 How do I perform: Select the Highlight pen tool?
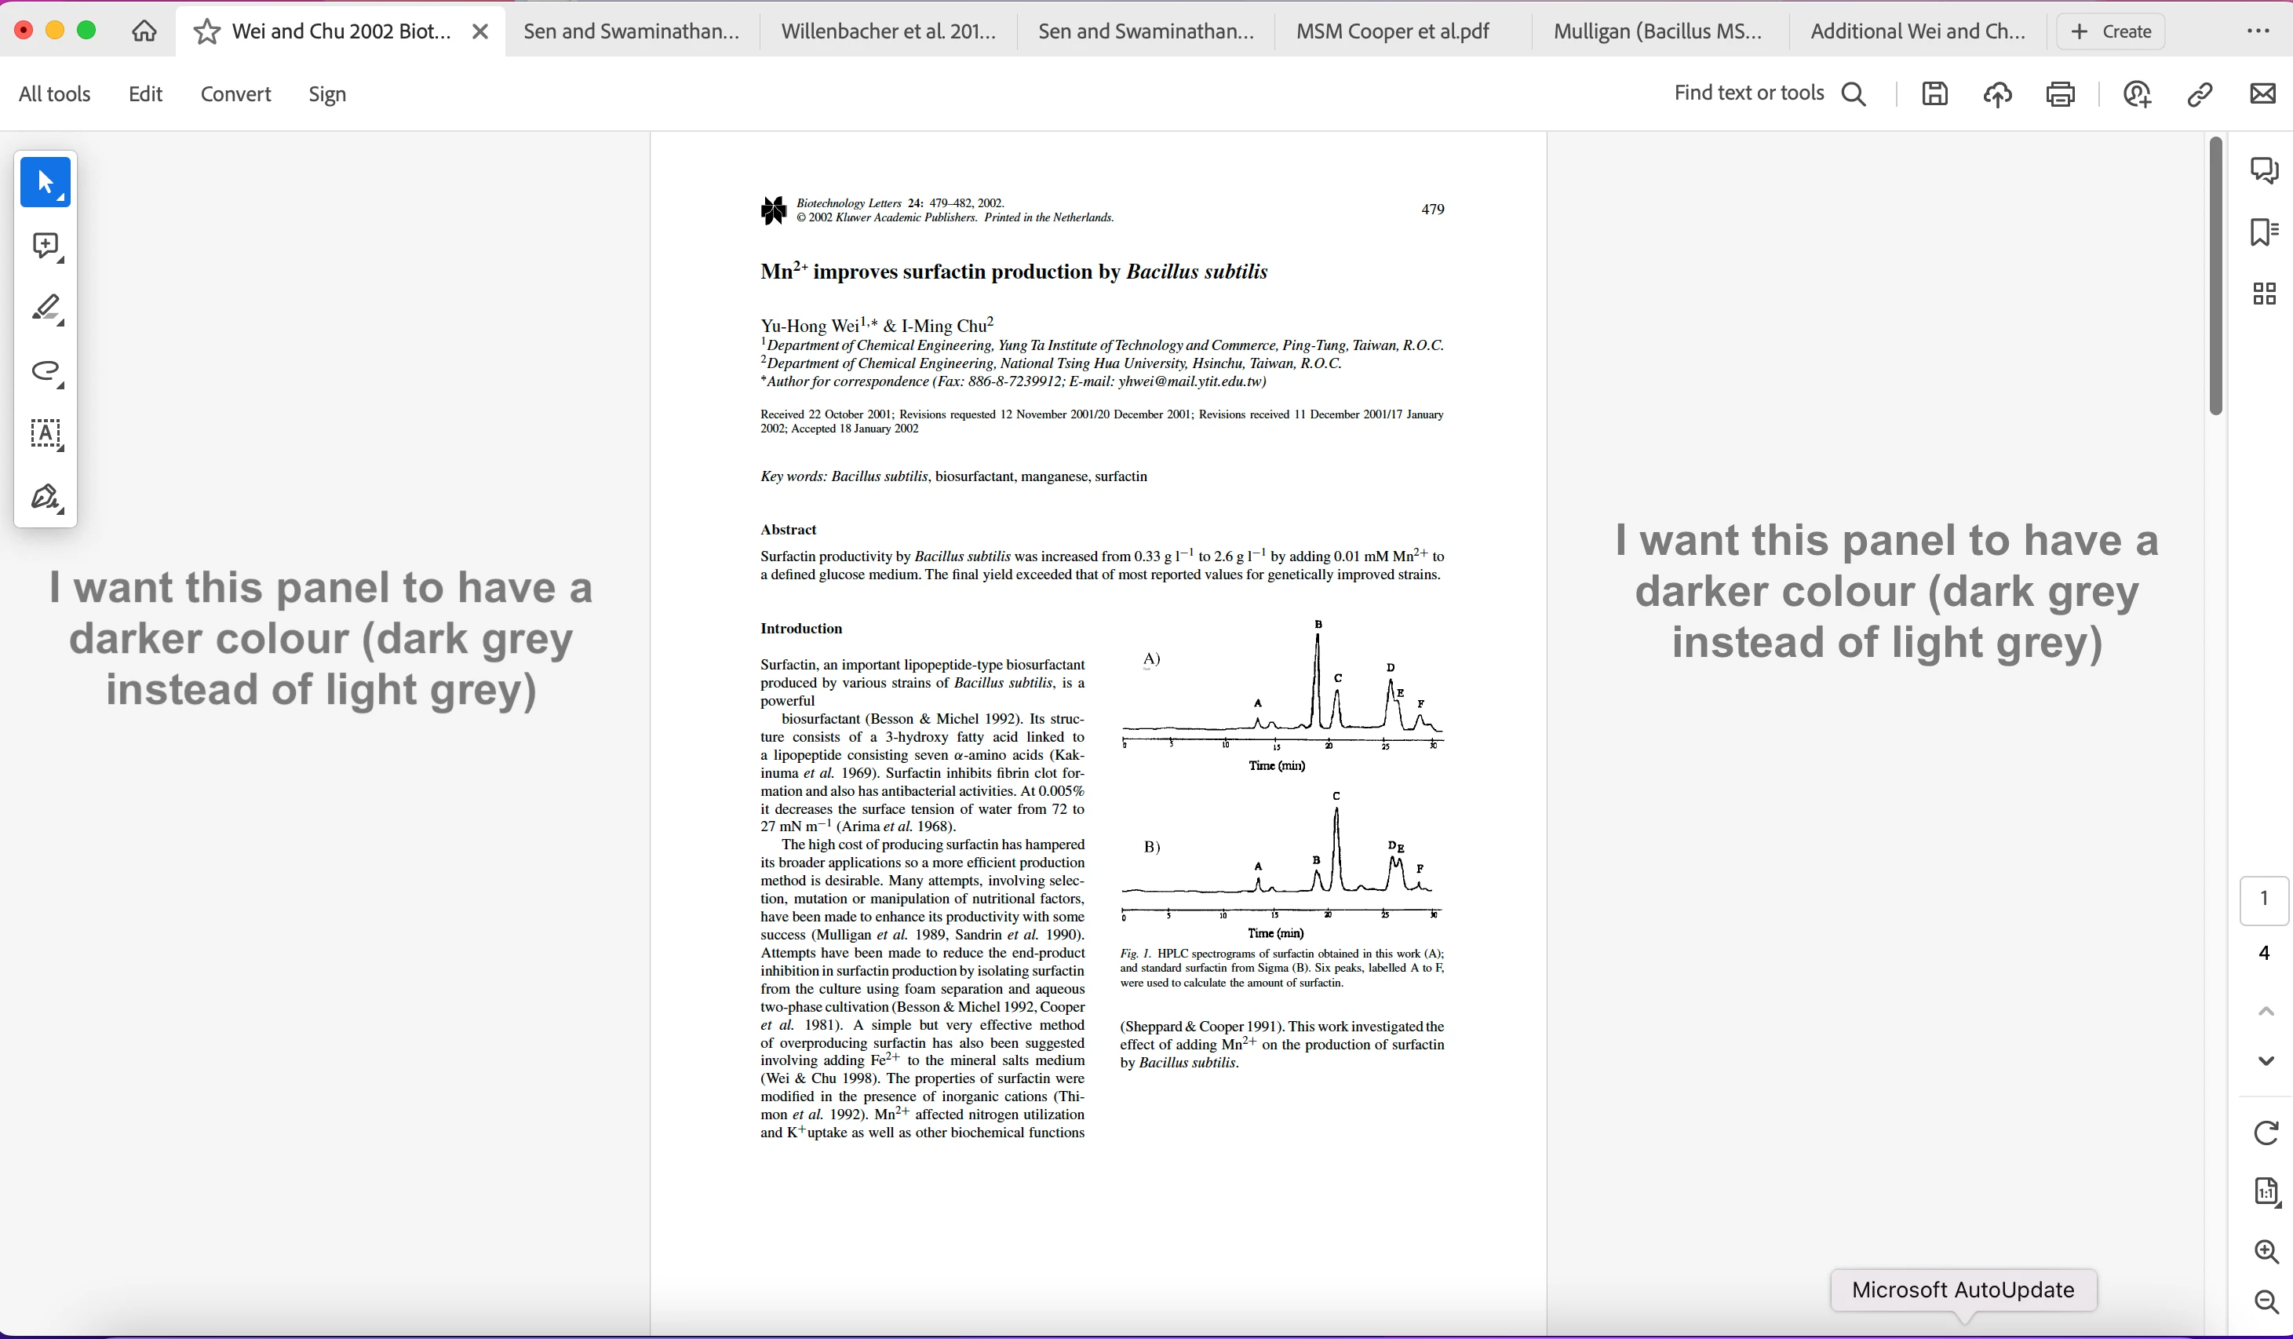click(46, 308)
